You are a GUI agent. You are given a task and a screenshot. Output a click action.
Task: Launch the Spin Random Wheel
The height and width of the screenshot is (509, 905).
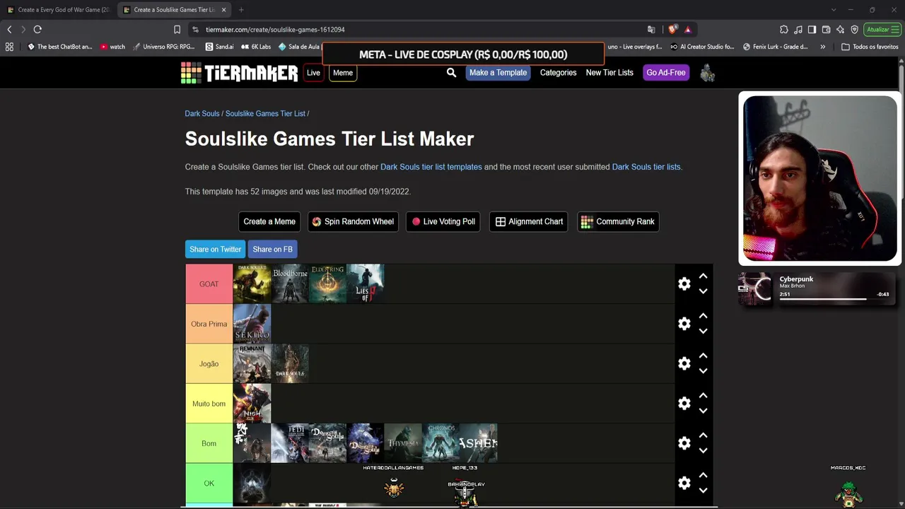point(353,221)
